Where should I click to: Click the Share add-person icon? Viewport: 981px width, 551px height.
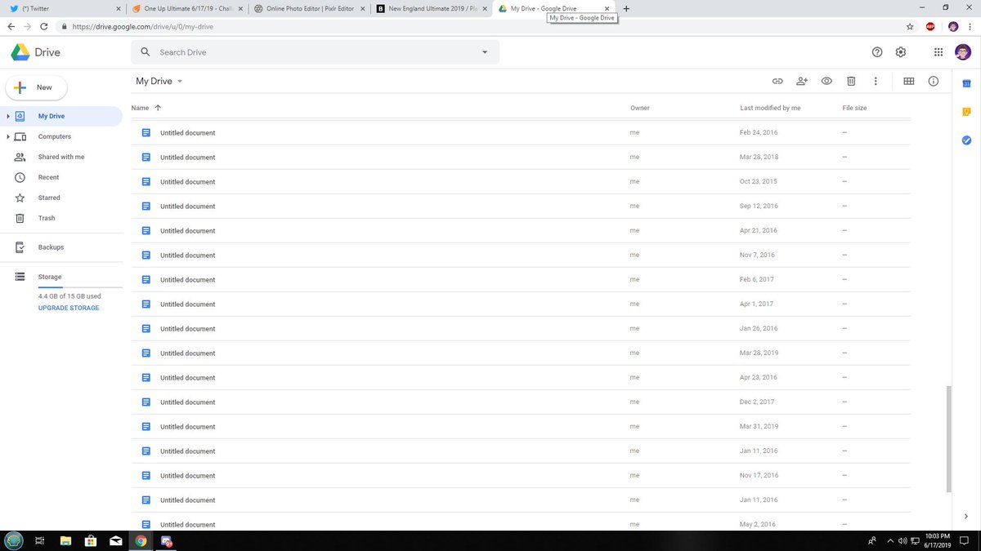[x=802, y=81]
